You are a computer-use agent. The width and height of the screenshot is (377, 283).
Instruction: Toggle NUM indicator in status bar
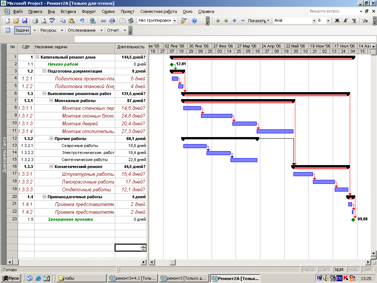point(339,270)
